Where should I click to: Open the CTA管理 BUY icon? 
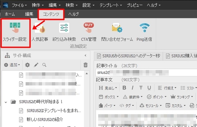pos(89,28)
